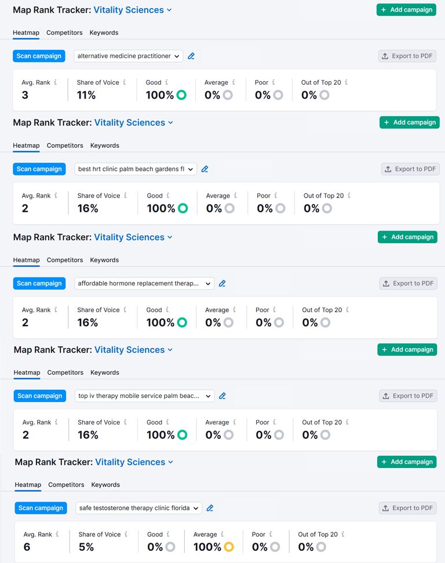Switch to the Competitors tab in first tracker
The width and height of the screenshot is (445, 563).
click(x=64, y=32)
